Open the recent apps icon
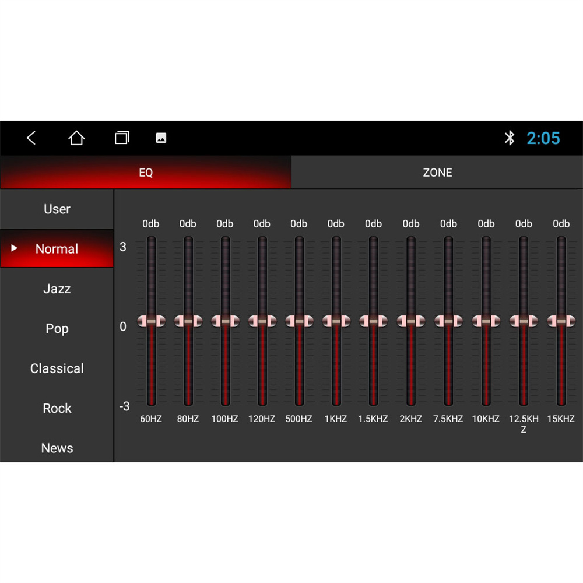 pos(122,138)
